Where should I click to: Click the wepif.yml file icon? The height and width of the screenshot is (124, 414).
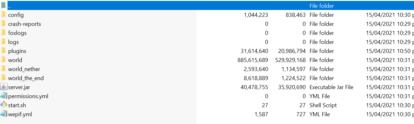click(3, 114)
